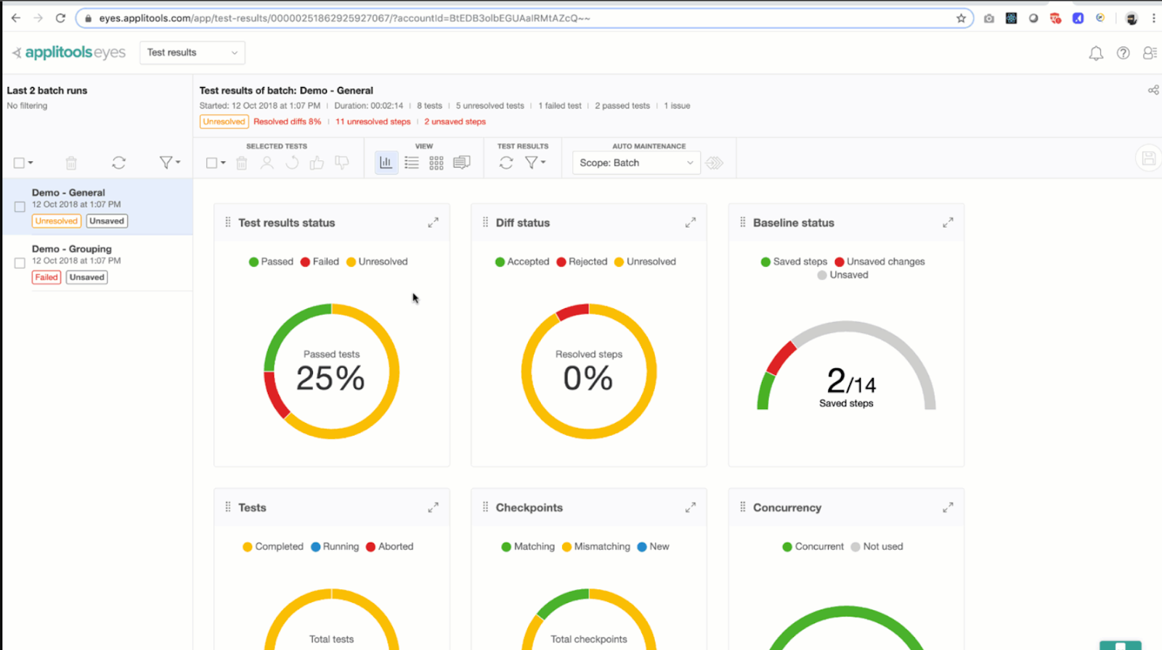1162x650 pixels.
Task: Grab the Baseline status drag handle
Action: click(742, 222)
